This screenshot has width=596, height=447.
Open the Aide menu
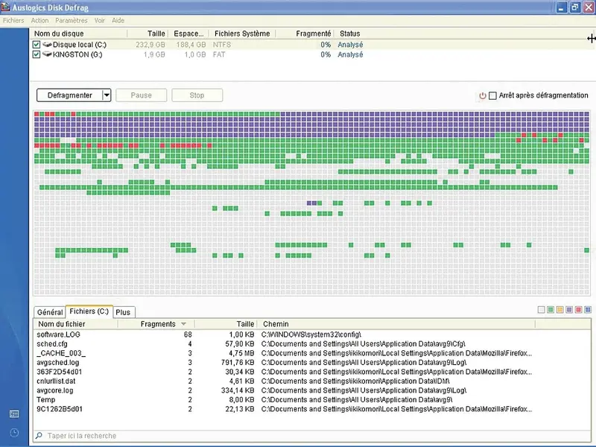(x=118, y=21)
